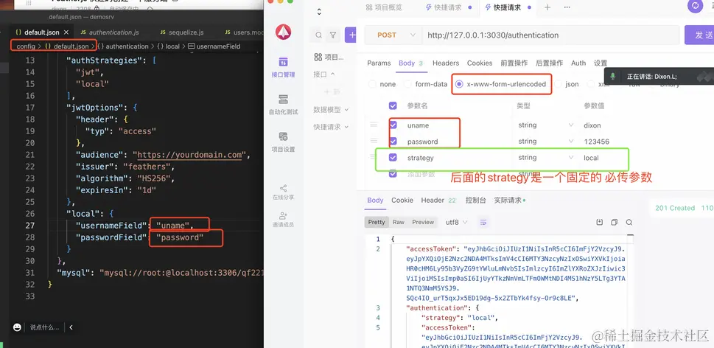Switch to the Cookies request tab

pyautogui.click(x=480, y=63)
